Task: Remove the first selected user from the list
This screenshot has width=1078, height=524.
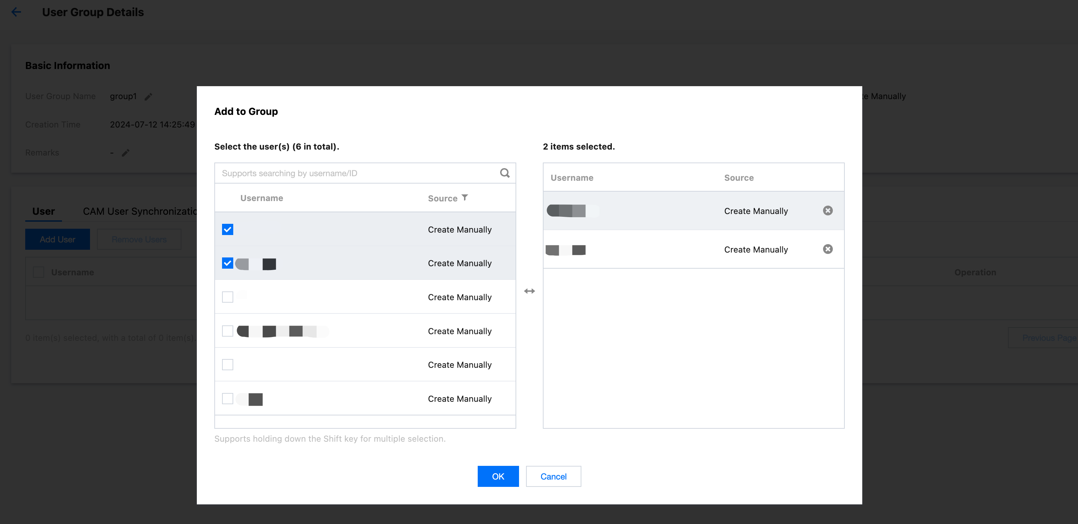Action: click(827, 211)
